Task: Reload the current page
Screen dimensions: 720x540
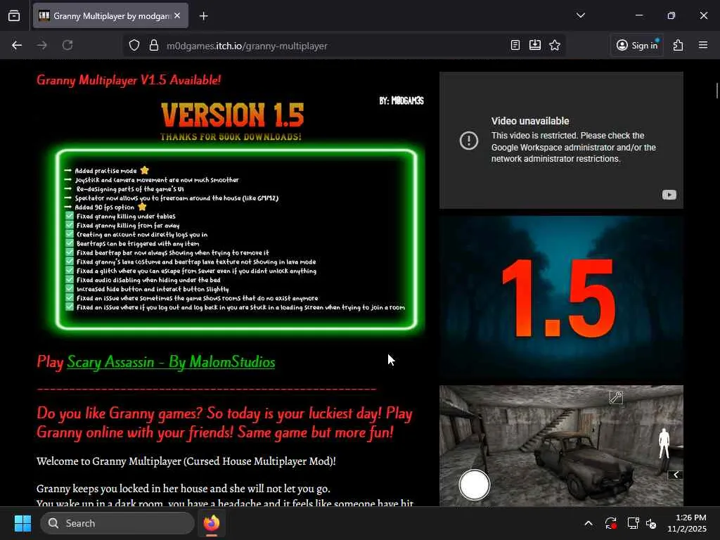Action: pos(67,45)
